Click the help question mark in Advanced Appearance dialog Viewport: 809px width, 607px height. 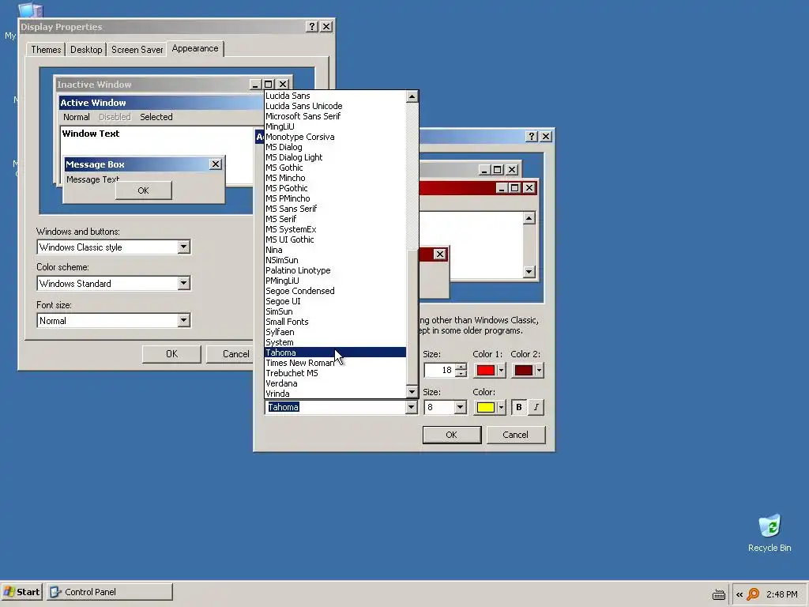(x=532, y=136)
